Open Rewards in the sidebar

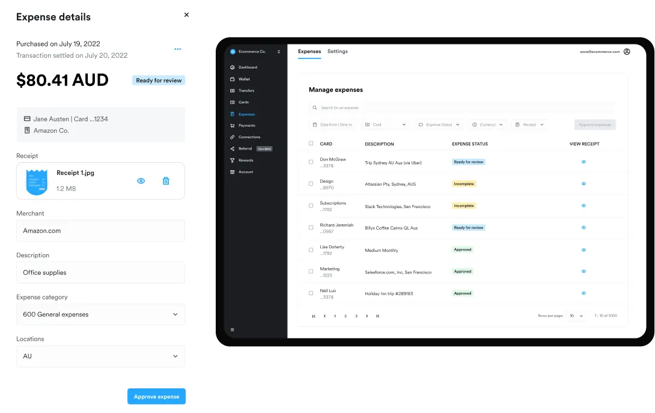(245, 161)
